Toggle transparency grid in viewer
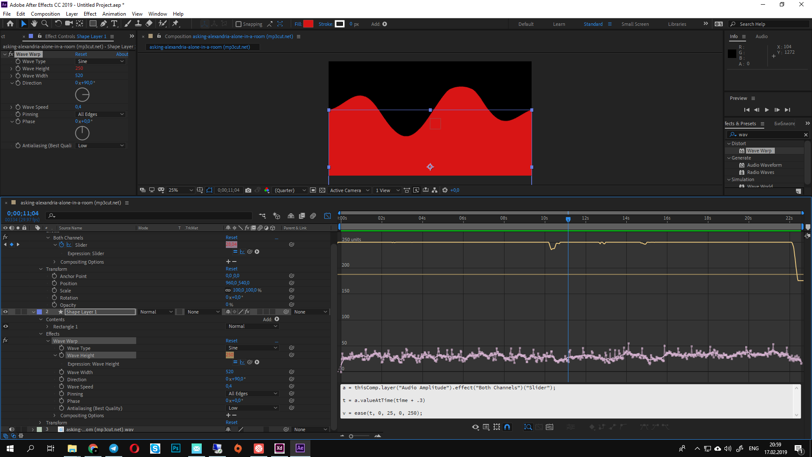The image size is (812, 457). [322, 190]
